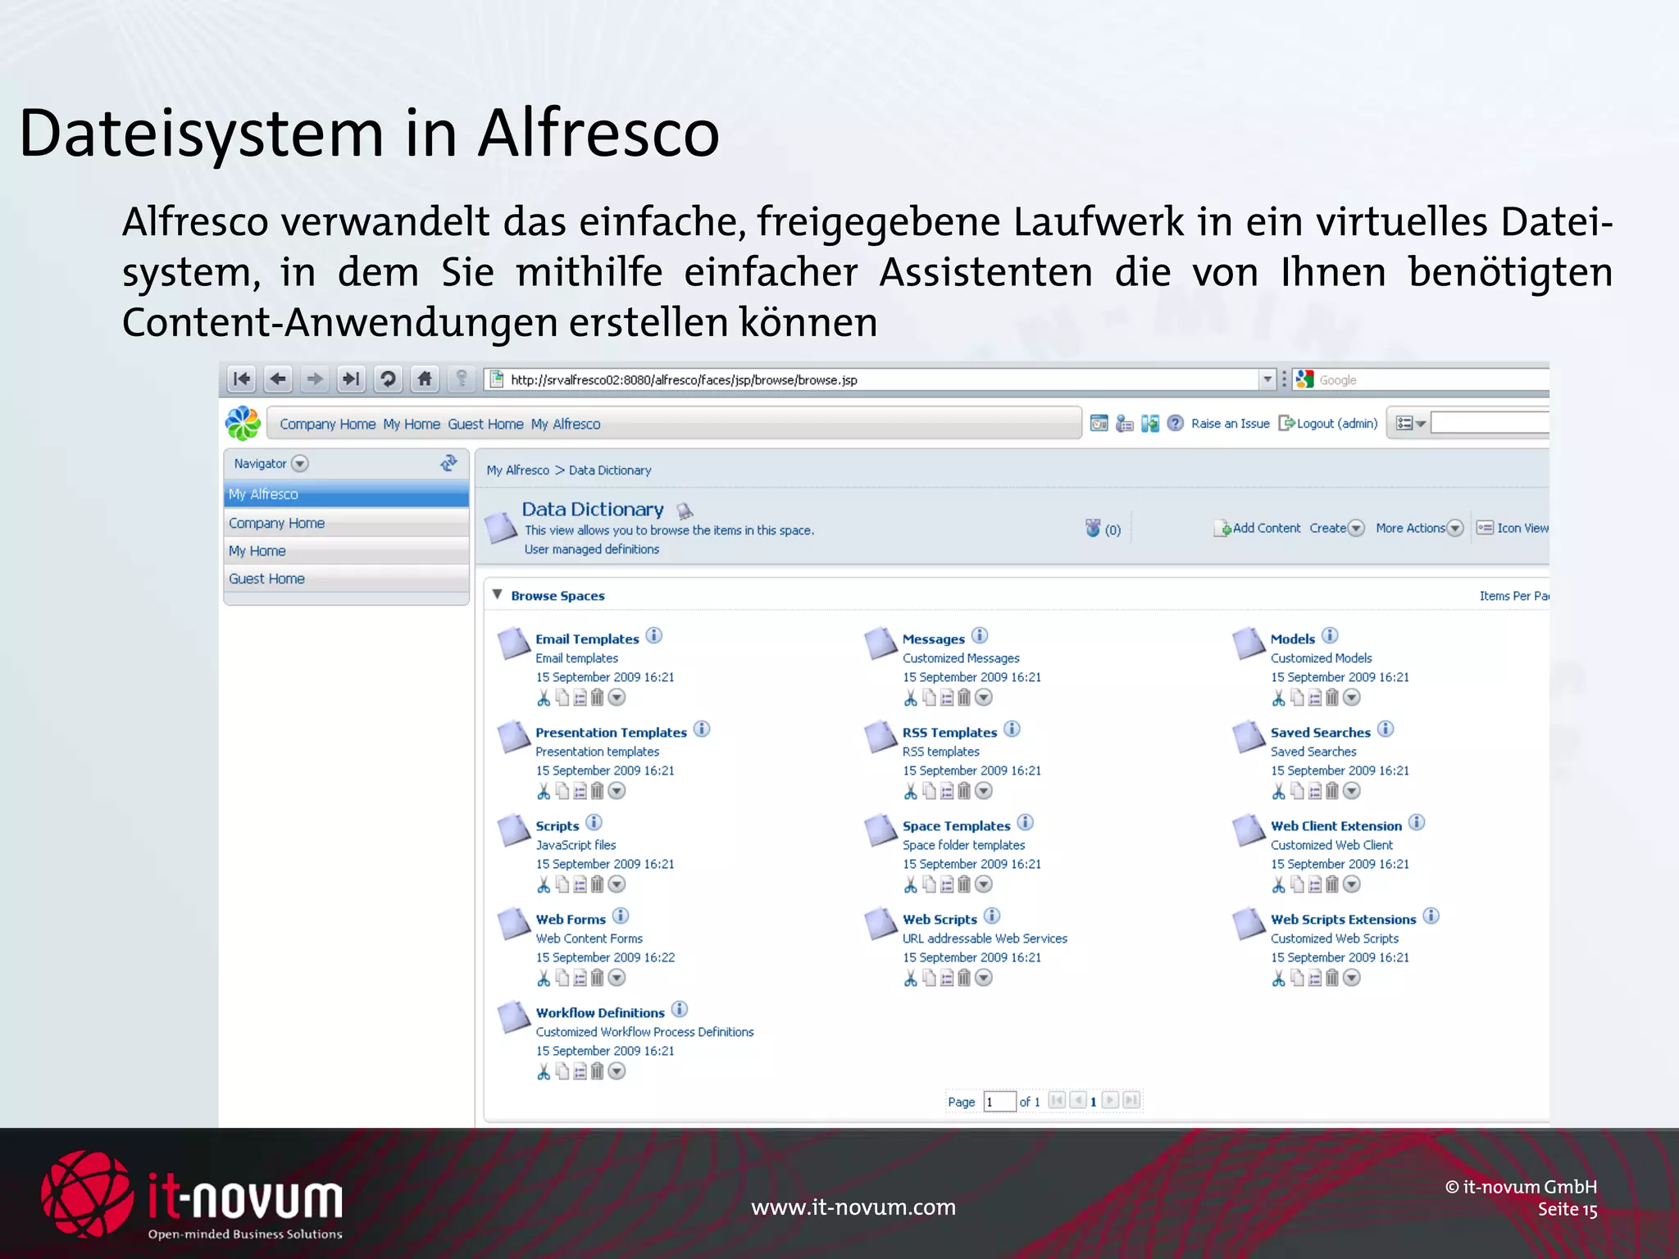Refresh the Navigator panel icon
This screenshot has width=1679, height=1259.
[x=448, y=463]
